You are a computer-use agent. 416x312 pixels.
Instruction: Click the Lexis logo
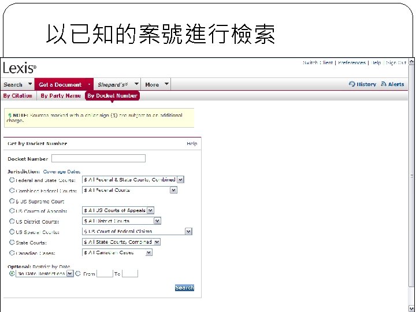pyautogui.click(x=20, y=68)
